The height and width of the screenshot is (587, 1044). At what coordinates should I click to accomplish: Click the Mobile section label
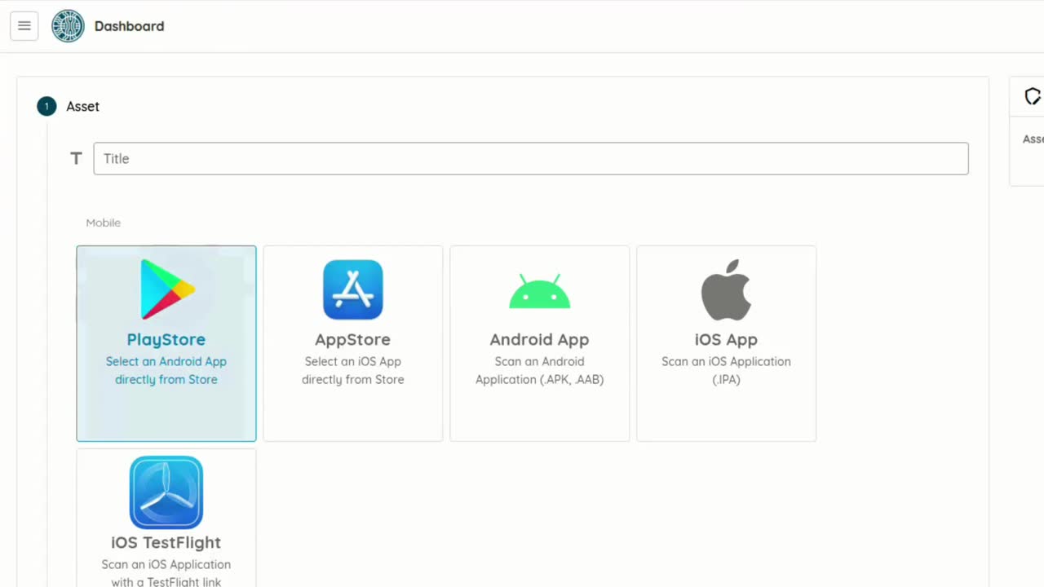(104, 223)
